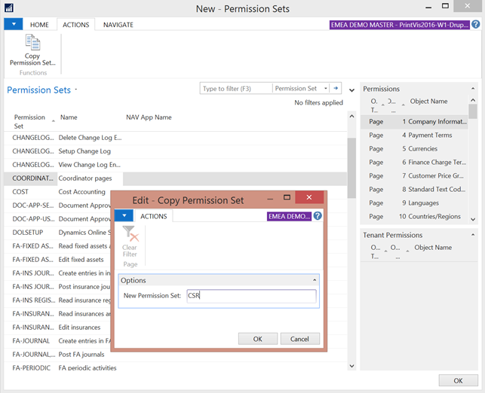Viewport: 485px width, 393px height.
Task: Select the Edit fixed assets row
Action: click(57, 260)
